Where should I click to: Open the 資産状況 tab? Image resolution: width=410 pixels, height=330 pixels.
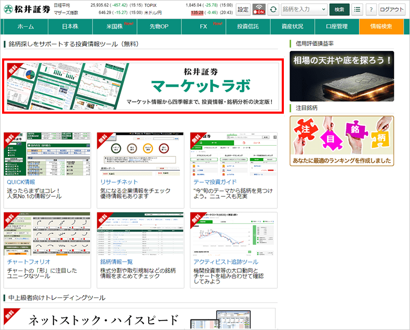292,26
